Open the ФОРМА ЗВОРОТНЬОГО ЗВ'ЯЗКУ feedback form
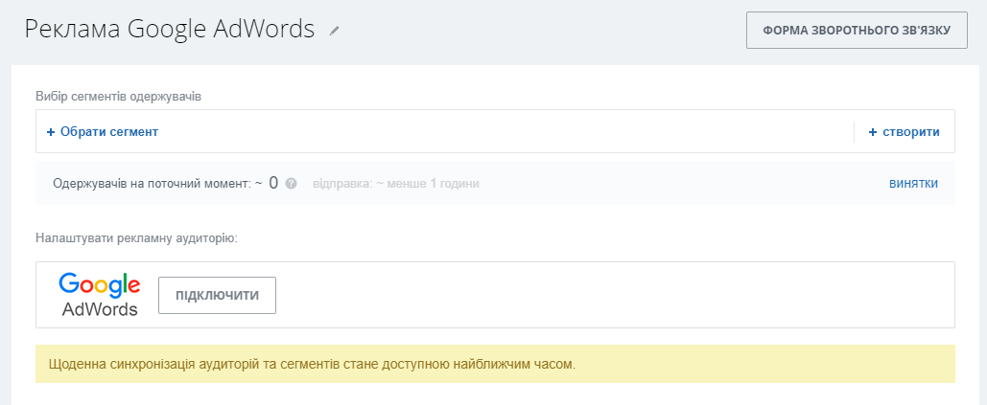987x405 pixels. click(x=857, y=30)
